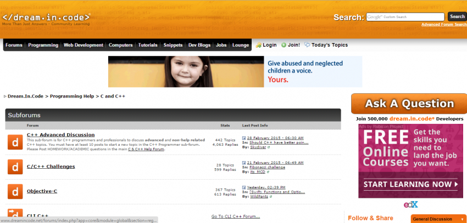Viewport: 467px width, 223px height.
Task: Click the C/C++ Challenges forum icon
Action: click(15, 167)
